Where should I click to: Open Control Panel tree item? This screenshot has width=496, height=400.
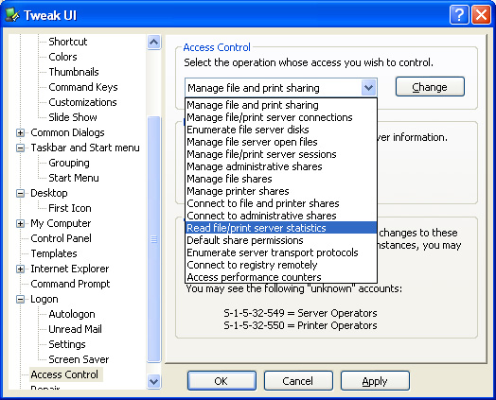[61, 238]
